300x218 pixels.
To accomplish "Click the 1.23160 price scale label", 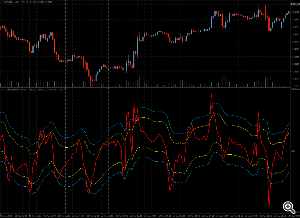I will pos(295,79).
